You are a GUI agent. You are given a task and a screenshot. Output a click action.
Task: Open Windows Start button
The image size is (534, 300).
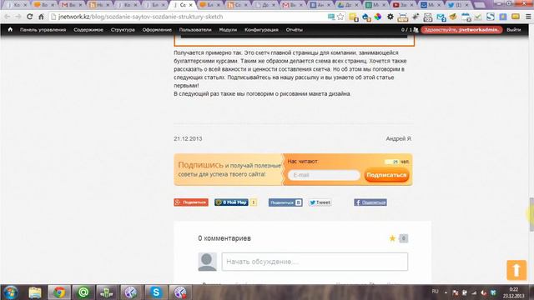[11, 292]
